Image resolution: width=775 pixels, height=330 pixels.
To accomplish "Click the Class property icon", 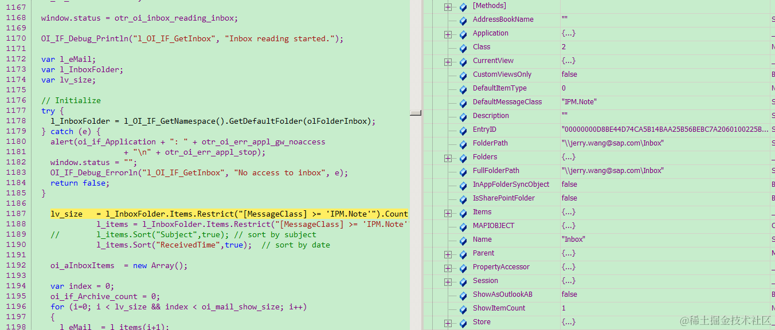I will click(x=463, y=48).
